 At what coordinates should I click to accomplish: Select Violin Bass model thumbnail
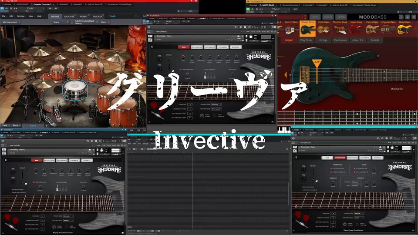[324, 28]
